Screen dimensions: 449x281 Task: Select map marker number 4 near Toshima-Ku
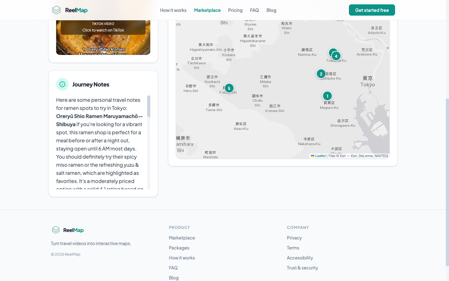[x=336, y=56]
